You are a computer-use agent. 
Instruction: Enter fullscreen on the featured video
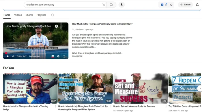point(64,56)
